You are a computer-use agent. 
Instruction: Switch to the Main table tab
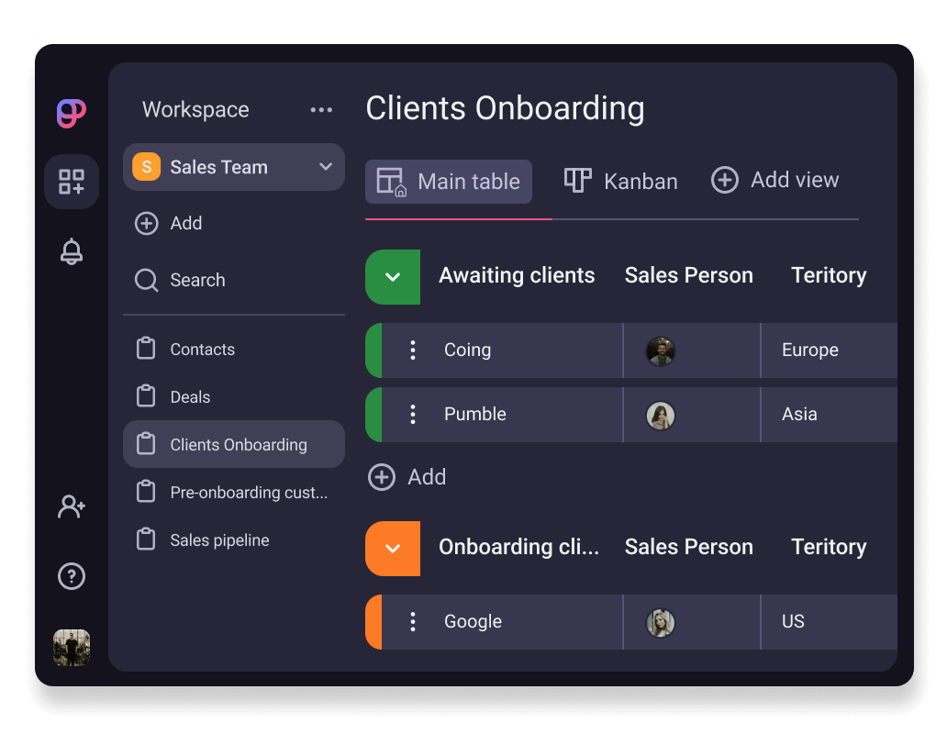pyautogui.click(x=448, y=181)
